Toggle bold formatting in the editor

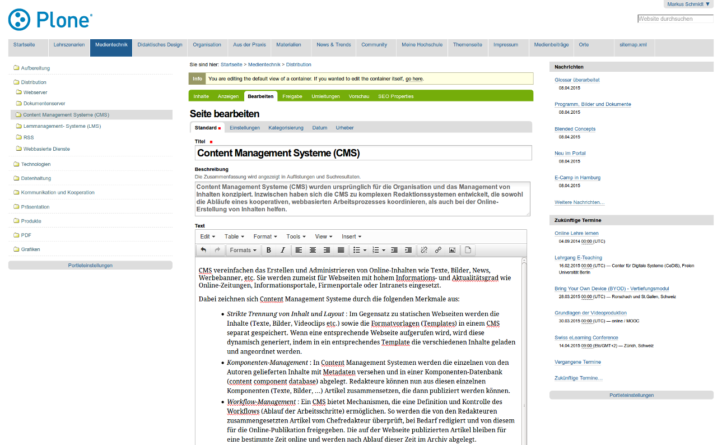coord(269,250)
